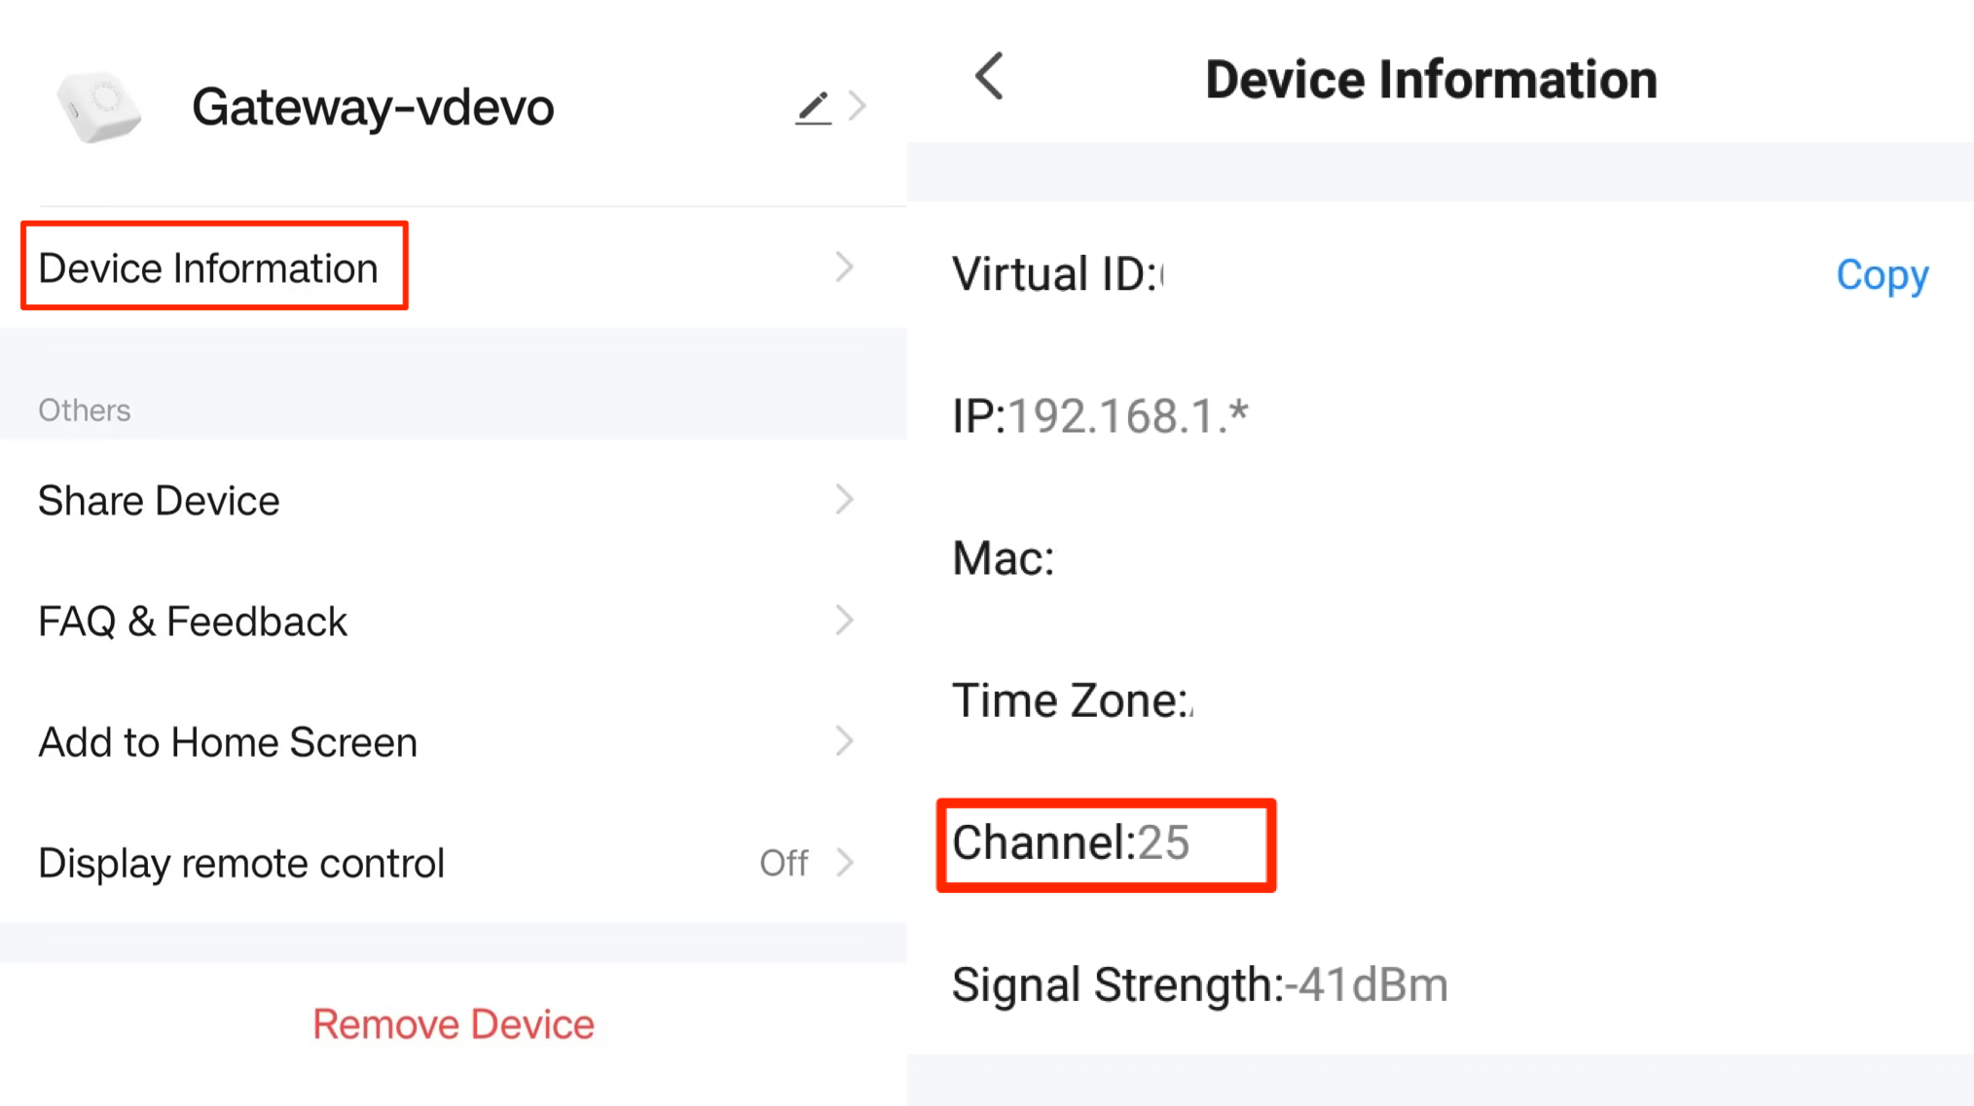Tap the Add to Home Screen chevron
This screenshot has height=1106, width=1974.
pos(844,741)
